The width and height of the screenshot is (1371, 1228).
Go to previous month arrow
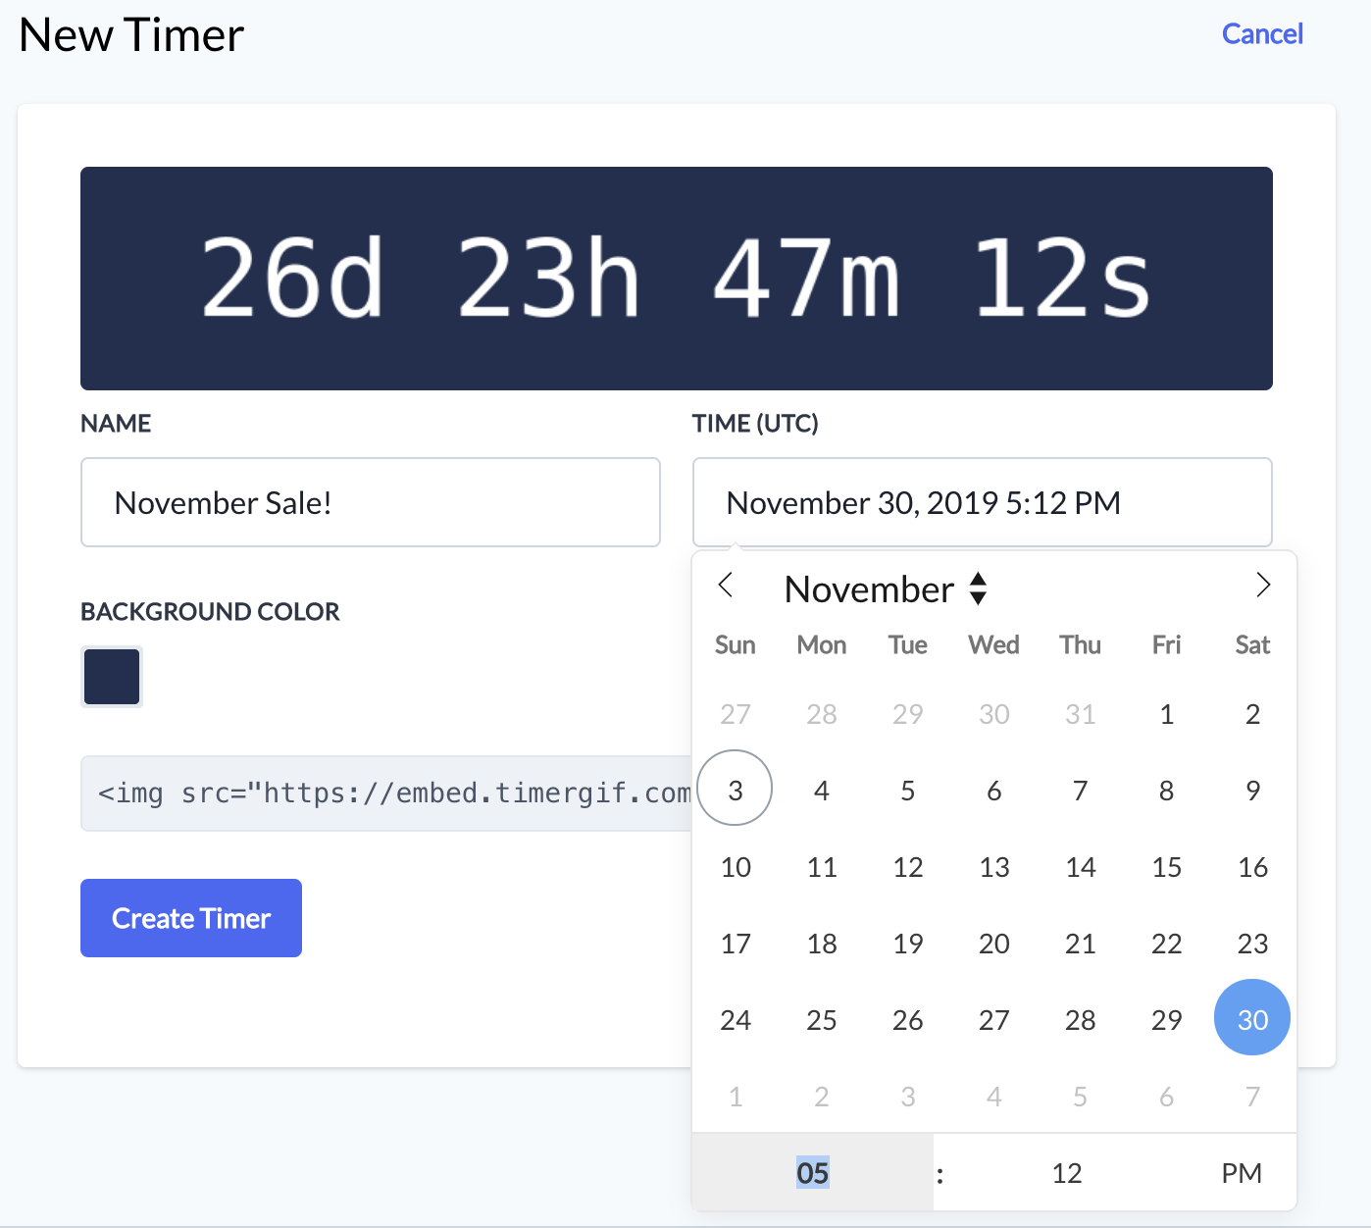point(726,586)
